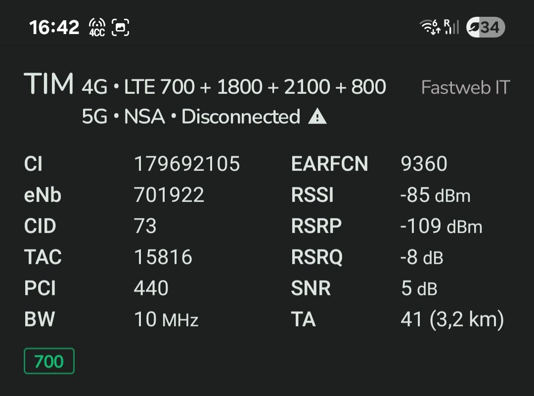Tap the 5G NSA Disconnected status line

coord(191,117)
